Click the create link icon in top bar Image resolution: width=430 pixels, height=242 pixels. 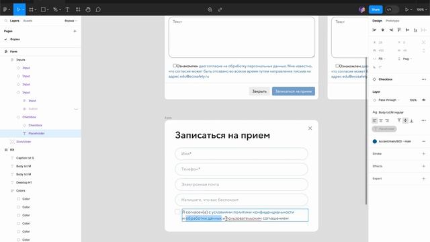click(220, 9)
